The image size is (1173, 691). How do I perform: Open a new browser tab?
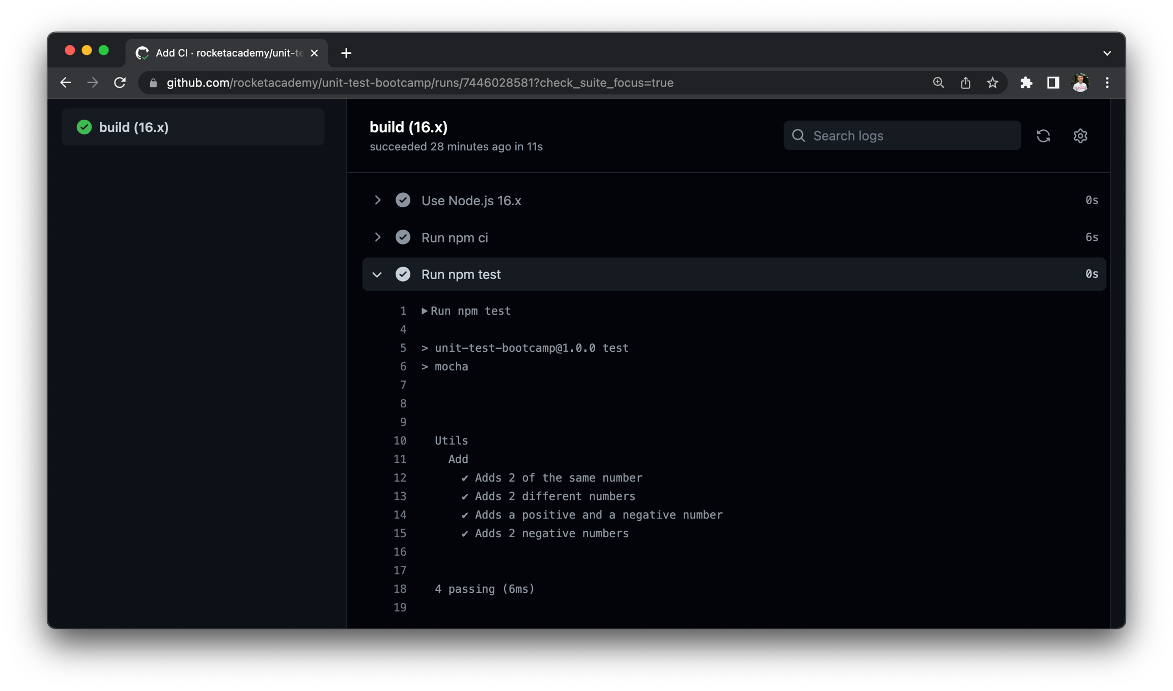[346, 53]
